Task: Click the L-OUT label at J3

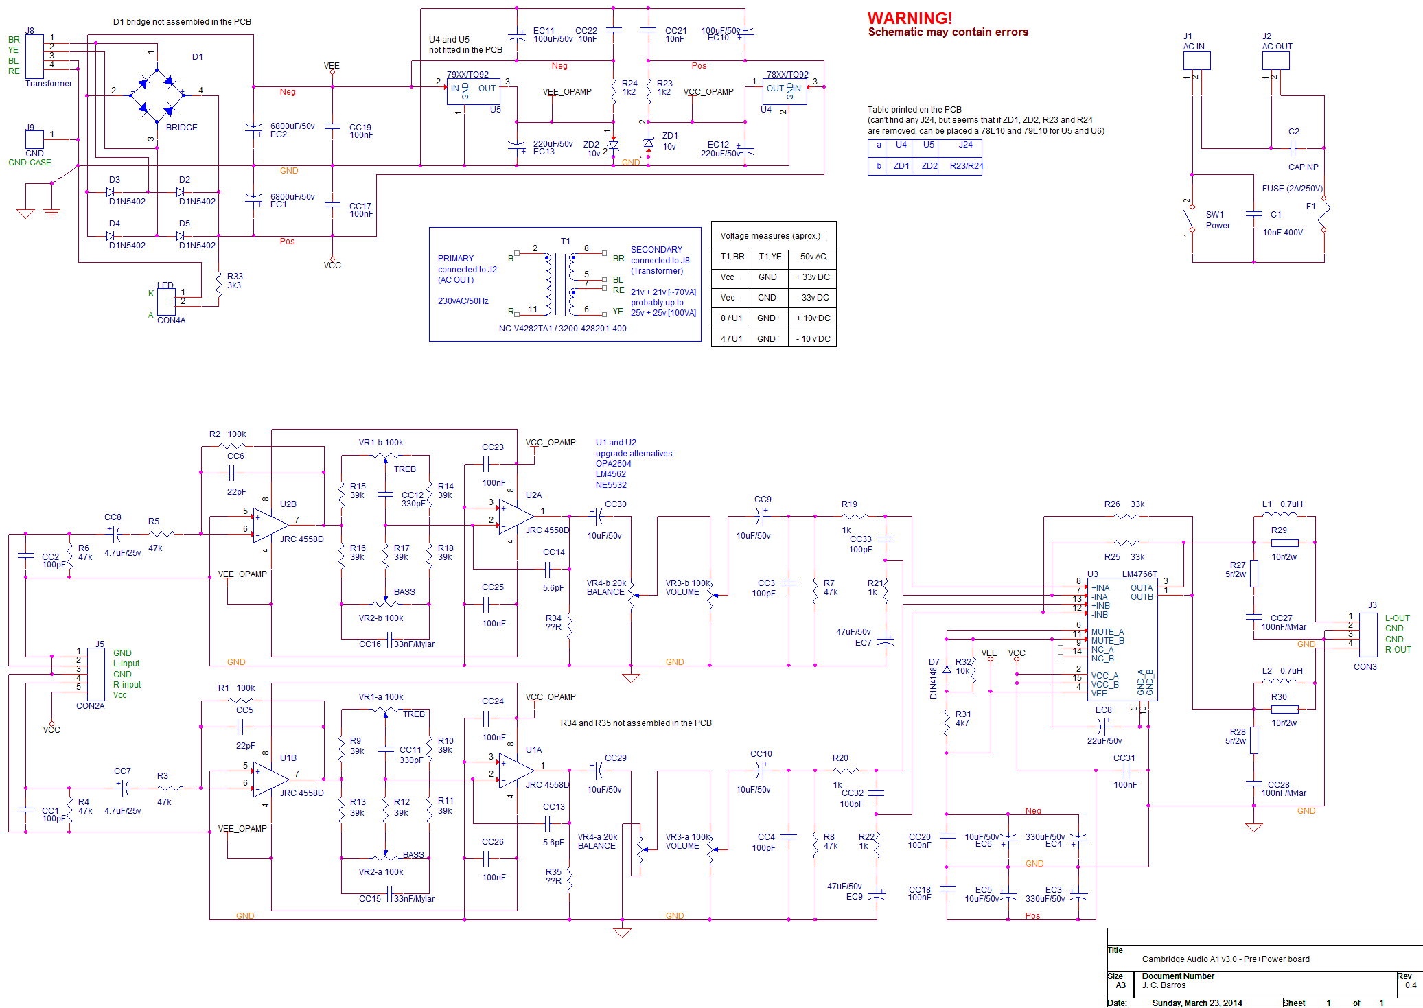Action: click(1397, 618)
